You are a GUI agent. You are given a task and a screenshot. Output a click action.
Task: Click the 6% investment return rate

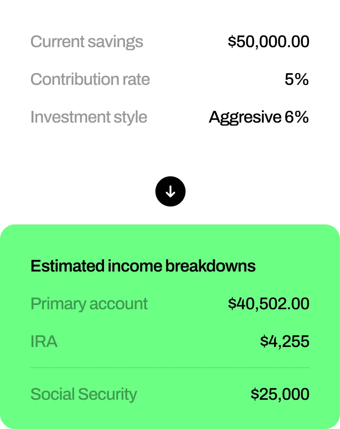[297, 117]
